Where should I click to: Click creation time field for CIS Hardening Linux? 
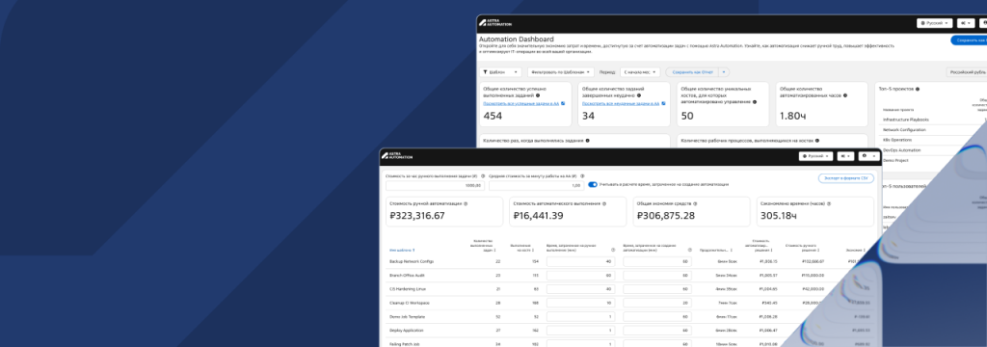point(657,289)
